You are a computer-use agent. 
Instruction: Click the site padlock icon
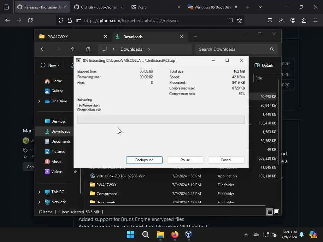point(70,20)
